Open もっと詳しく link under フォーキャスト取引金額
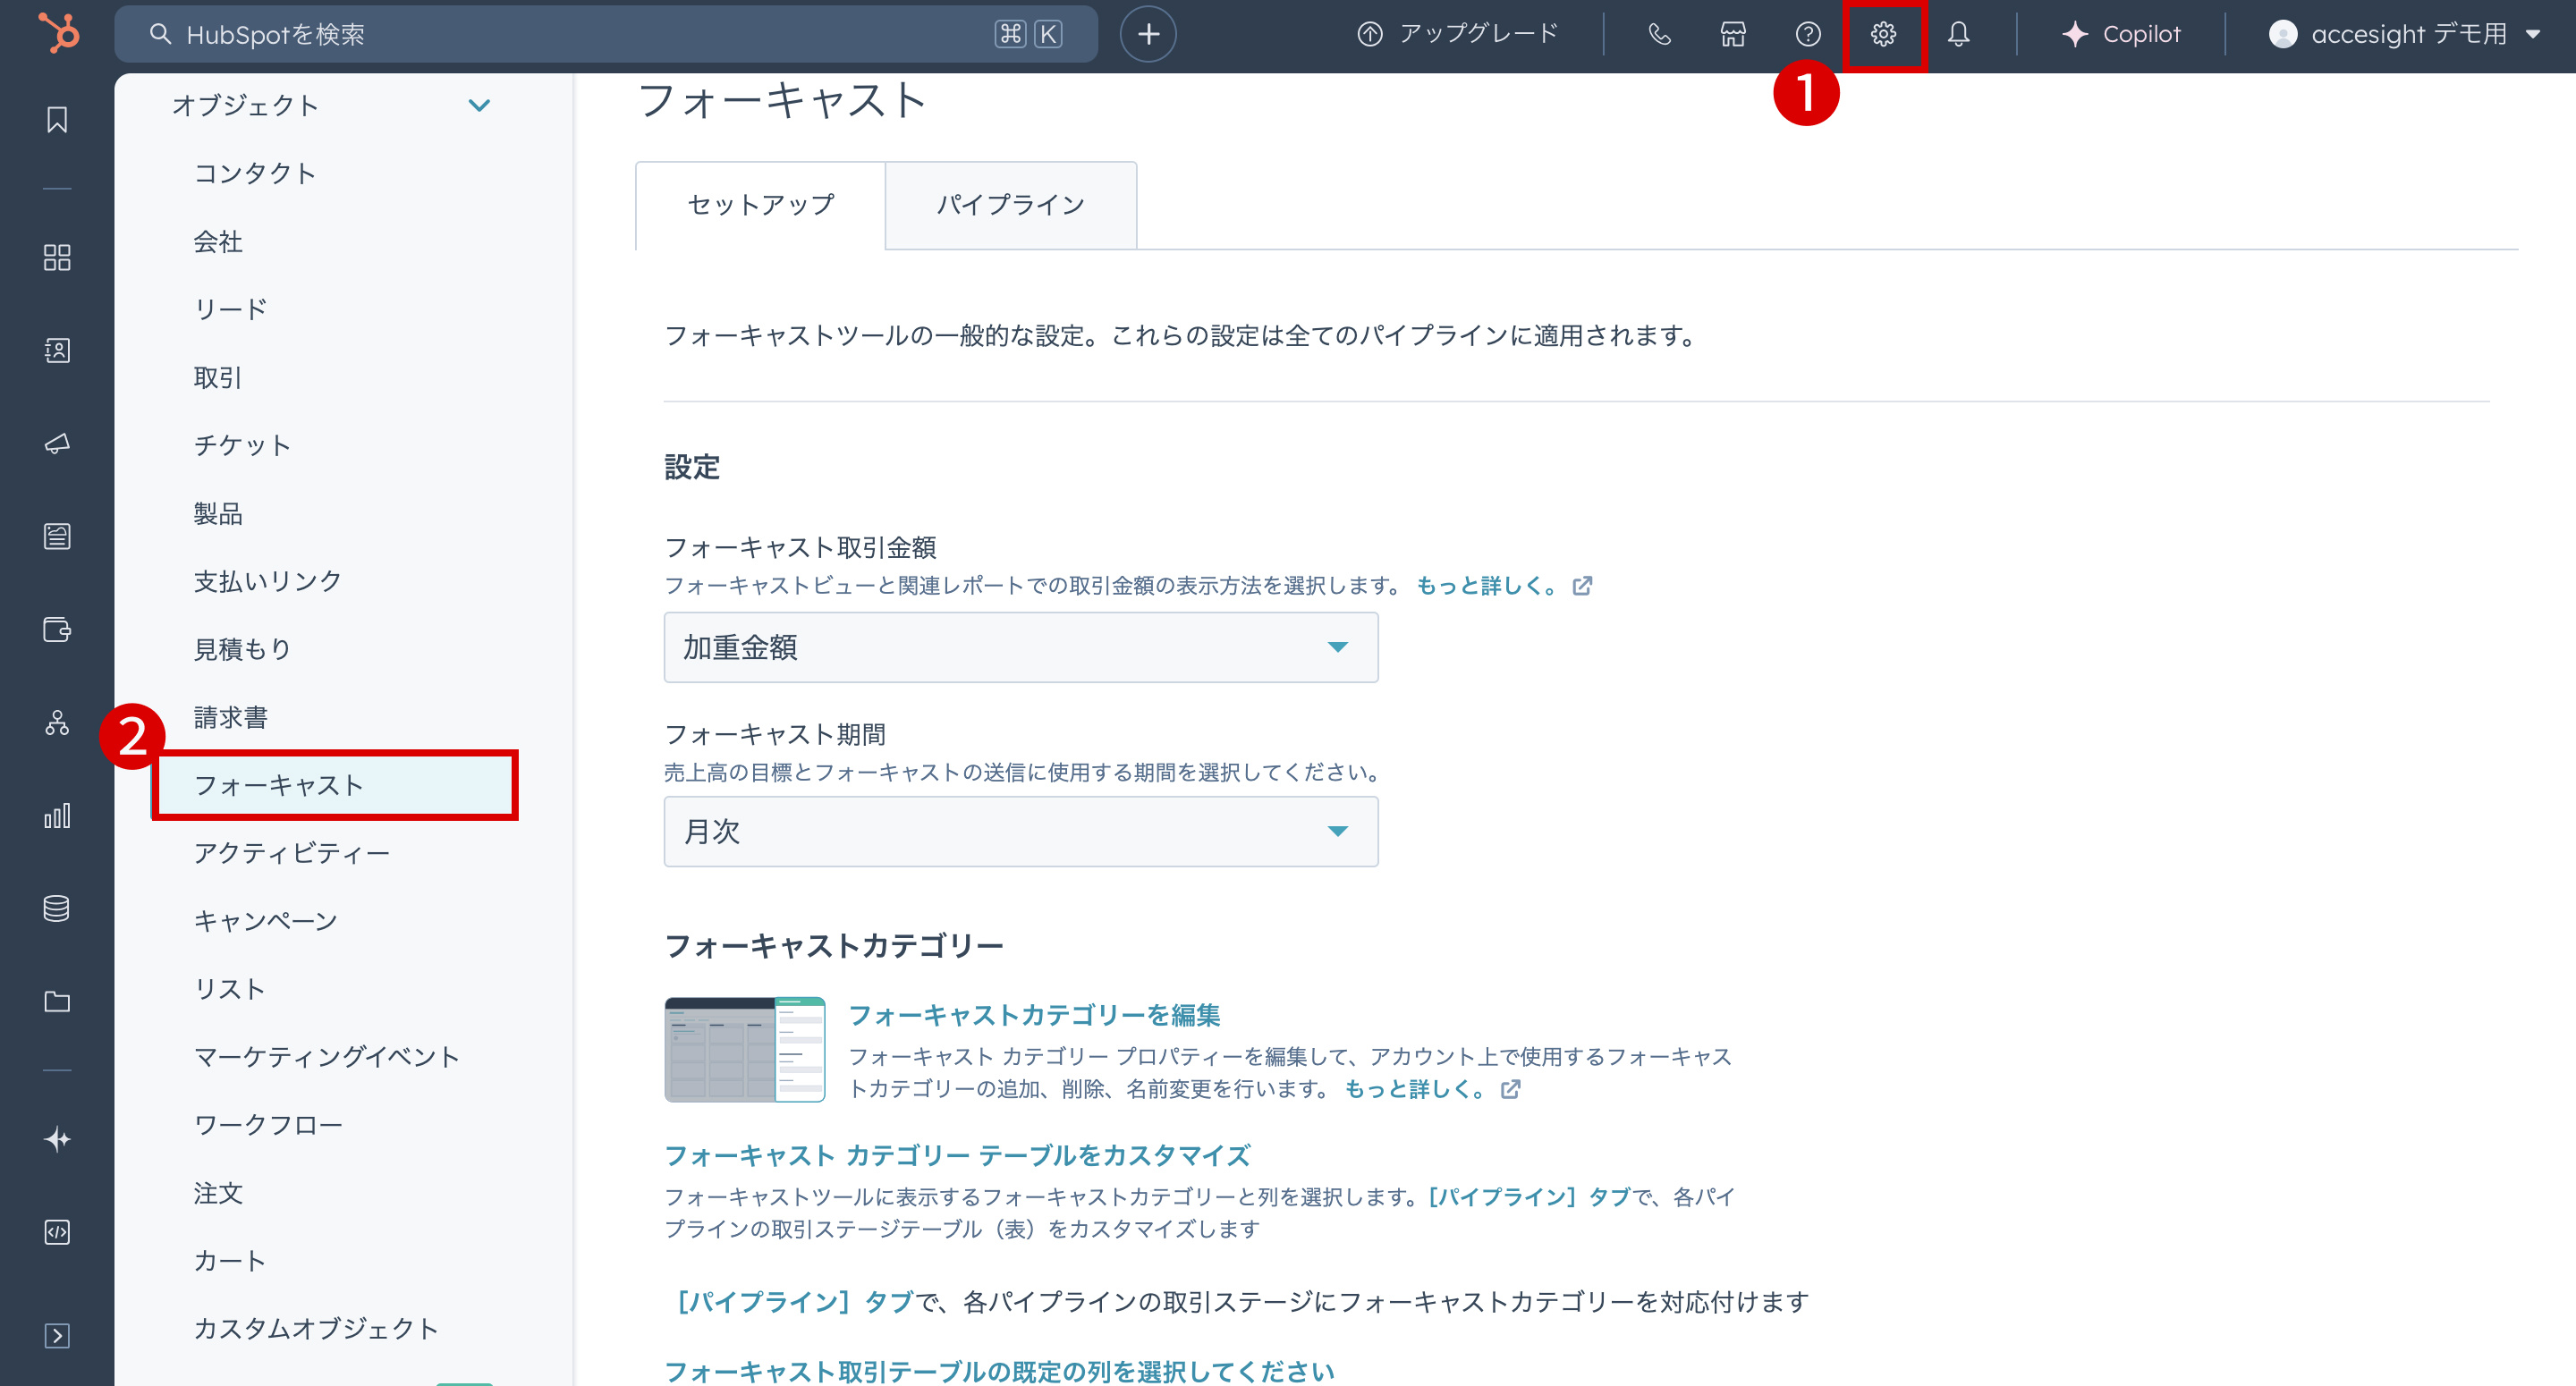 (1503, 586)
